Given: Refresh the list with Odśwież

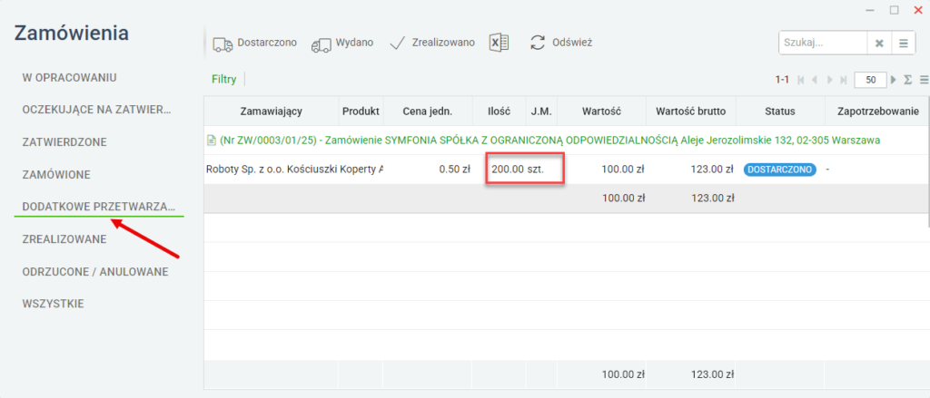Looking at the screenshot, I should click(561, 43).
